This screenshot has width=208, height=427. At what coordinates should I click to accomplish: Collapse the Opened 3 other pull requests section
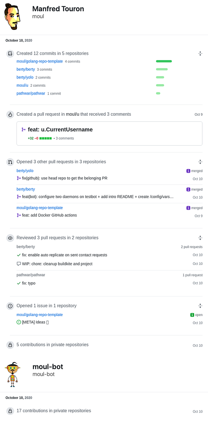[x=200, y=162]
